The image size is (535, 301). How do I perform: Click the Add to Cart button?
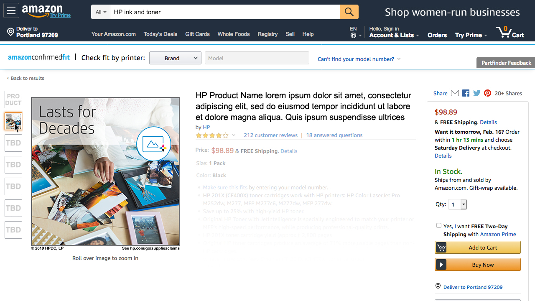[x=478, y=247]
